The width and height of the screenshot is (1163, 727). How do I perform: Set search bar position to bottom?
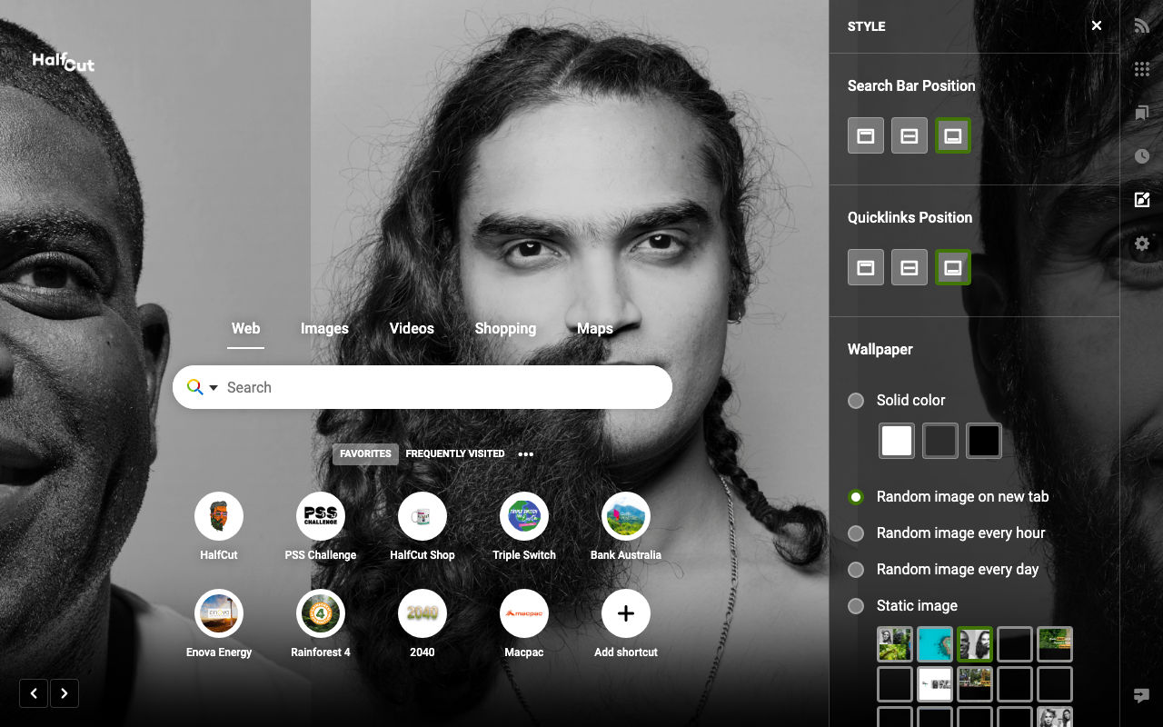(x=953, y=135)
